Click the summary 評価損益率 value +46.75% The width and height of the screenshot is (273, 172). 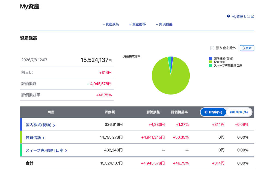click(x=104, y=95)
